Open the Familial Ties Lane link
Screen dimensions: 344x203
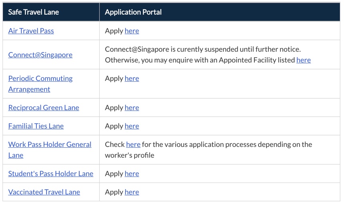(36, 126)
